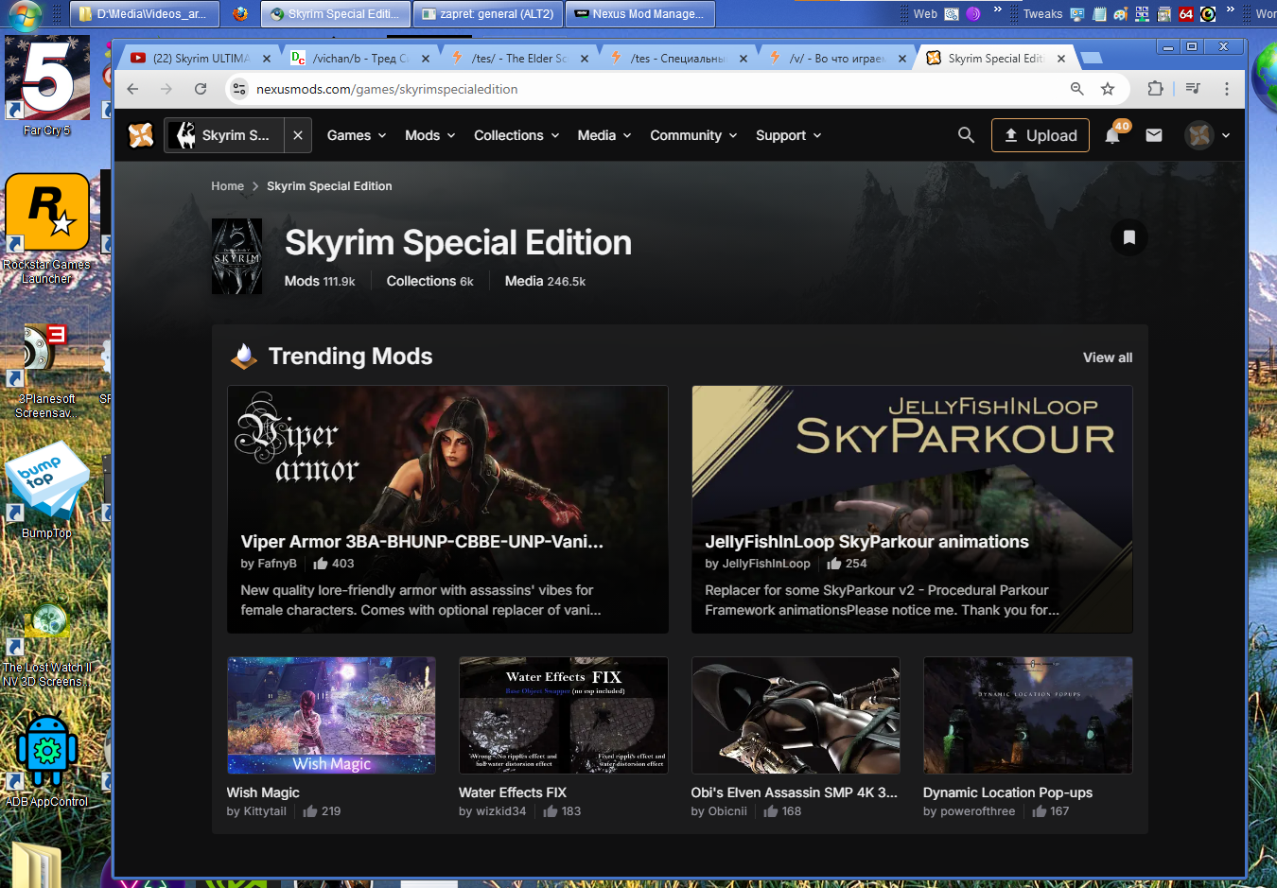Click the Wish Magic title text
The image size is (1277, 888).
pos(263,792)
